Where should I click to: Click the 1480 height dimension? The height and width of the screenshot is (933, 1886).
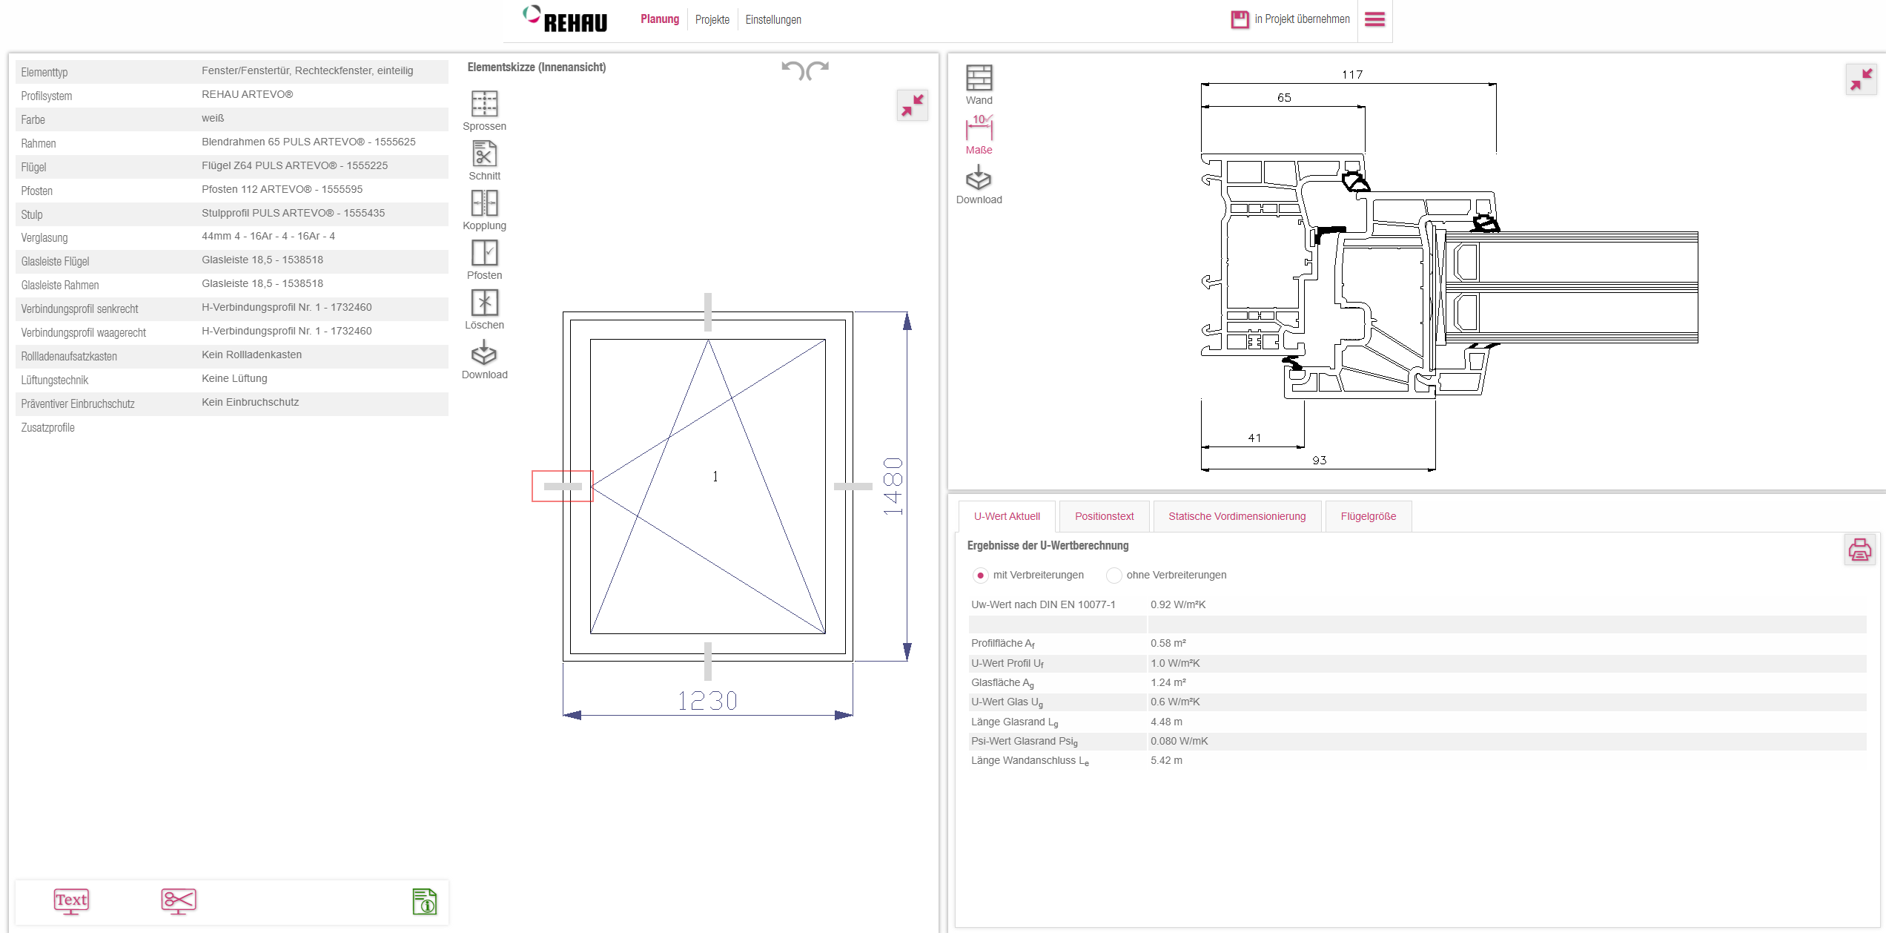893,487
